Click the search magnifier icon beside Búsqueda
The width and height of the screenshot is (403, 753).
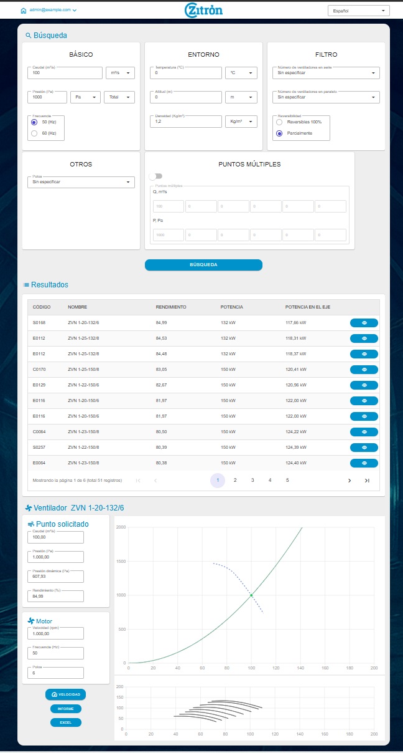click(28, 36)
